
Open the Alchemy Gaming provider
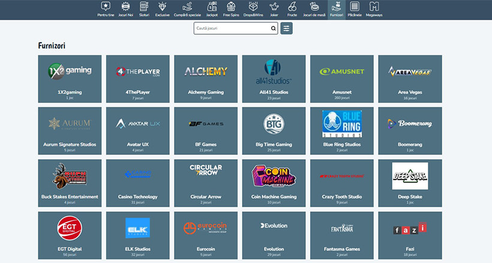[206, 79]
